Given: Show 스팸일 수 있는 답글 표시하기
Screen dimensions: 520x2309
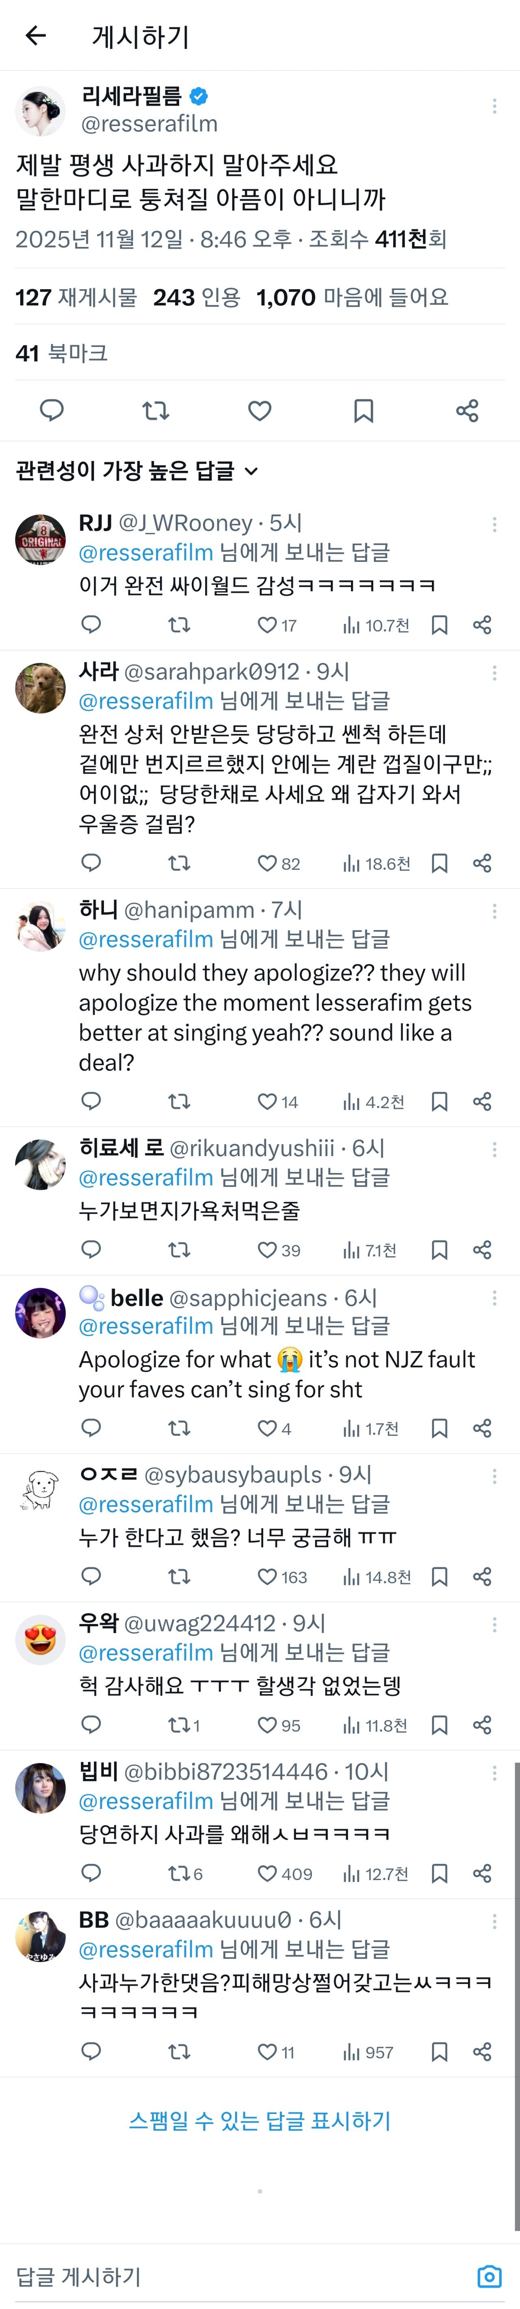Looking at the screenshot, I should 260,2121.
